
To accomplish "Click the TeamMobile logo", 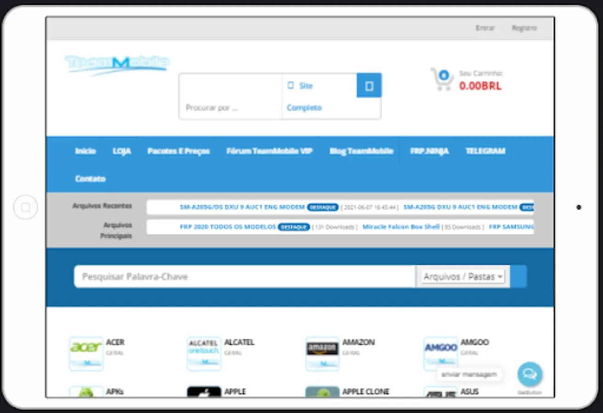I will (x=117, y=65).
